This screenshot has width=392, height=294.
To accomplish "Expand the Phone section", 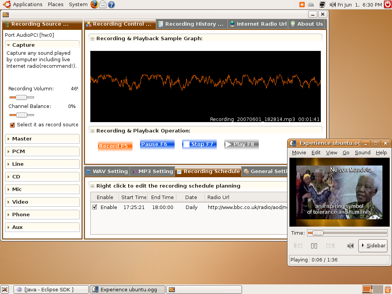I will 42,214.
